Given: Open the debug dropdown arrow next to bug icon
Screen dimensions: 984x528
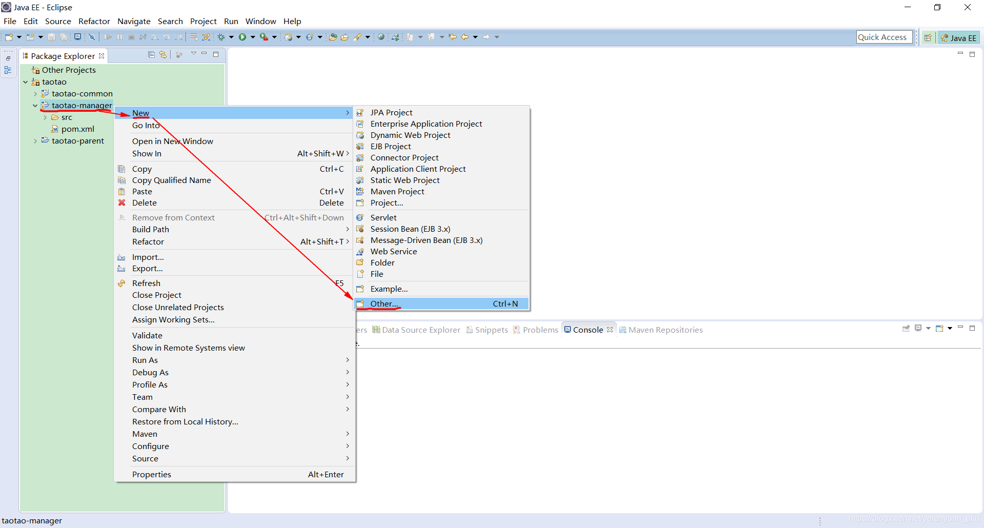Looking at the screenshot, I should [231, 37].
